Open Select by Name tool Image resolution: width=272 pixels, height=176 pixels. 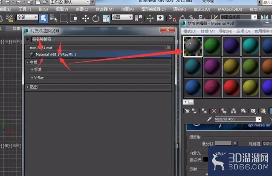tap(53, 18)
